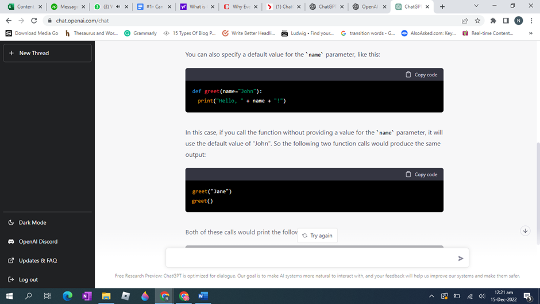Click the share page icon in address bar

click(x=465, y=21)
